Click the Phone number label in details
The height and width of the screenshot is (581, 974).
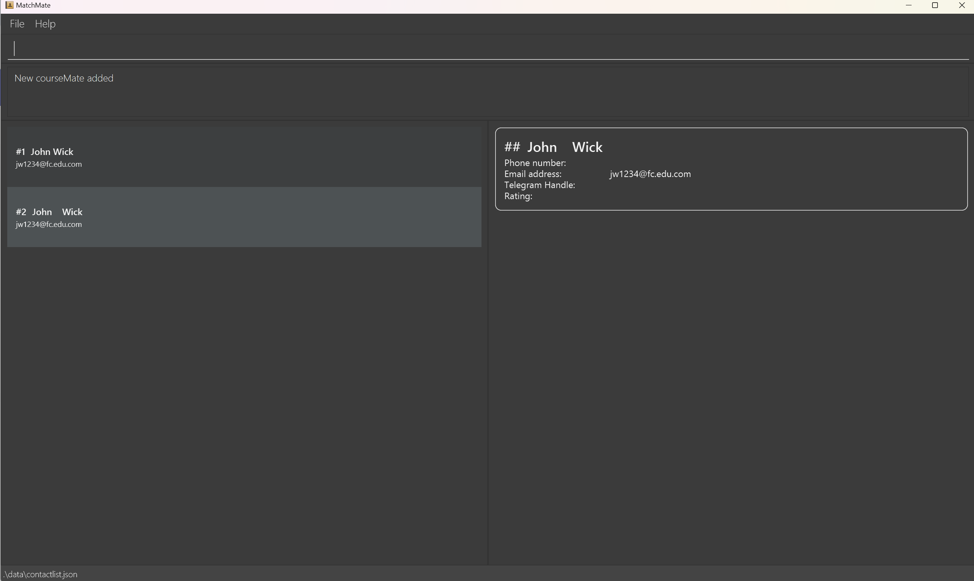coord(534,163)
